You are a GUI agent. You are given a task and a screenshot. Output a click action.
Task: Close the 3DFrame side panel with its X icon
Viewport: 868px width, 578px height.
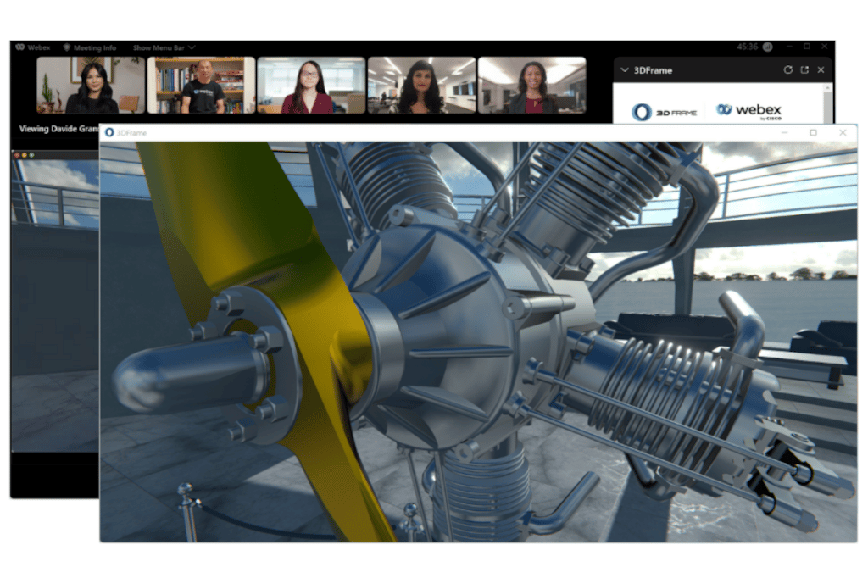tap(821, 69)
